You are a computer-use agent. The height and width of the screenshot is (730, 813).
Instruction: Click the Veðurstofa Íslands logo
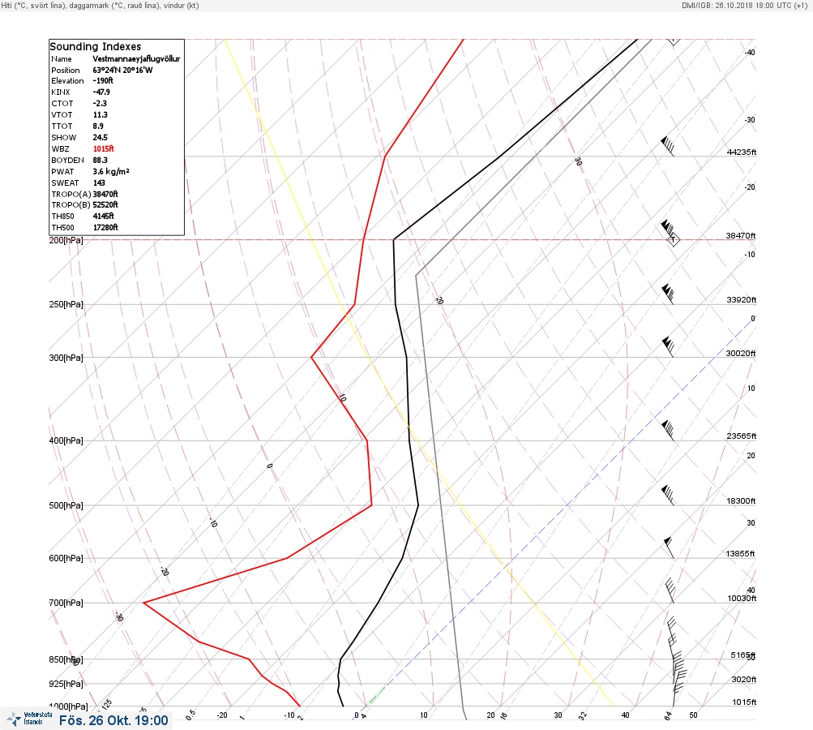(29, 719)
